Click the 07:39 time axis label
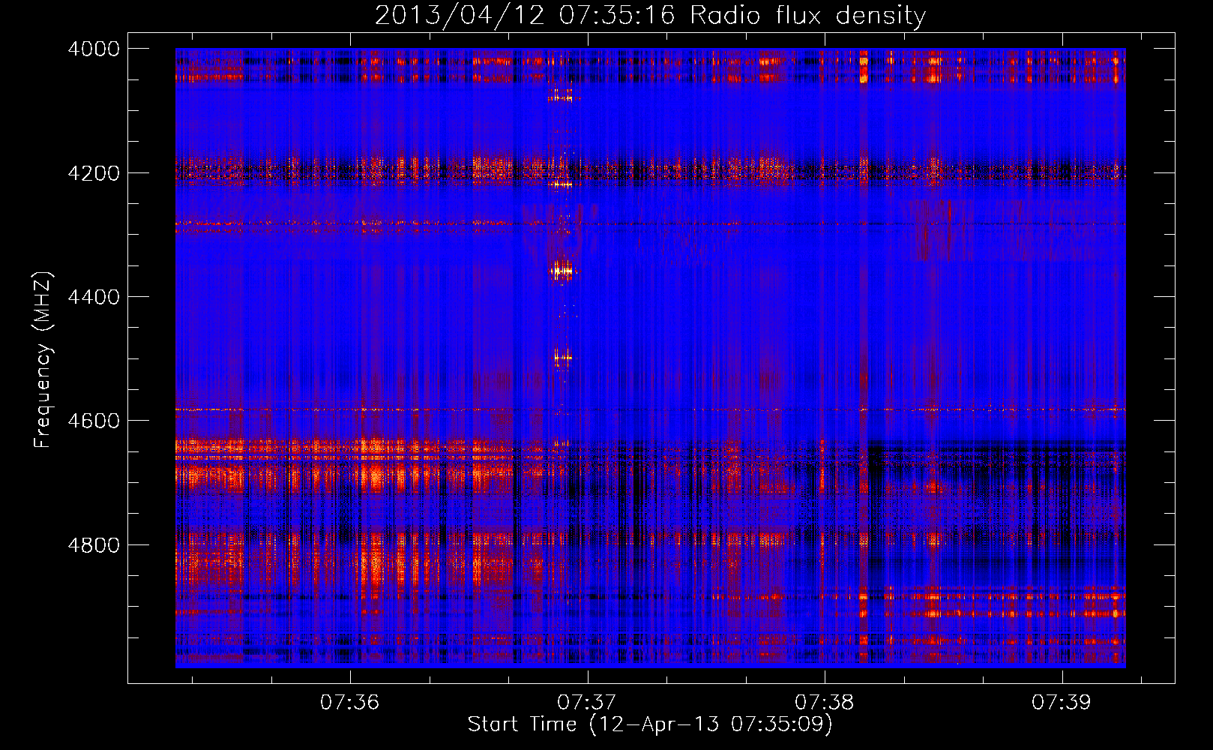Viewport: 1213px width, 750px height. pos(1062,703)
